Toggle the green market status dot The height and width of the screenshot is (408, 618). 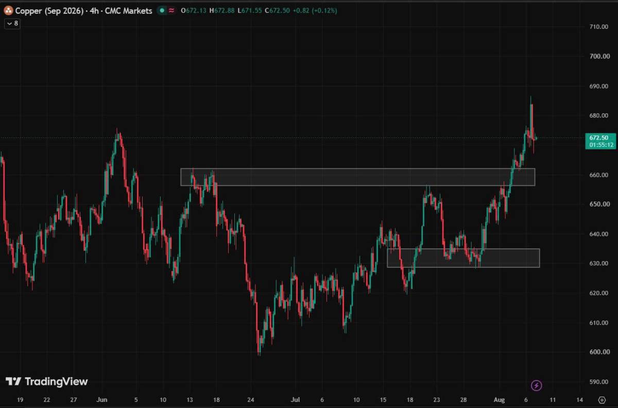point(162,10)
